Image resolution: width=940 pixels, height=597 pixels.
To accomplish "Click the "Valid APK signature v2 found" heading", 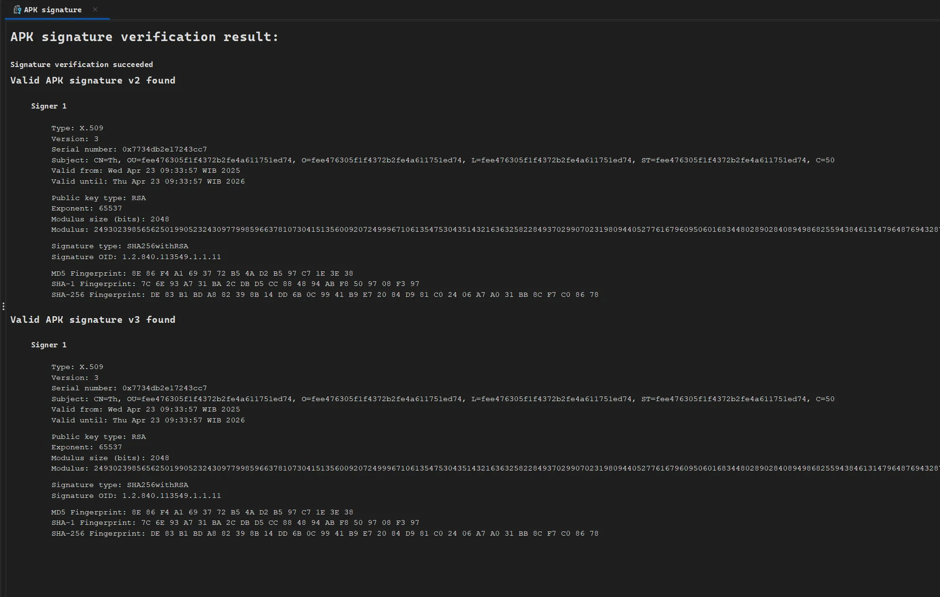I will point(92,81).
